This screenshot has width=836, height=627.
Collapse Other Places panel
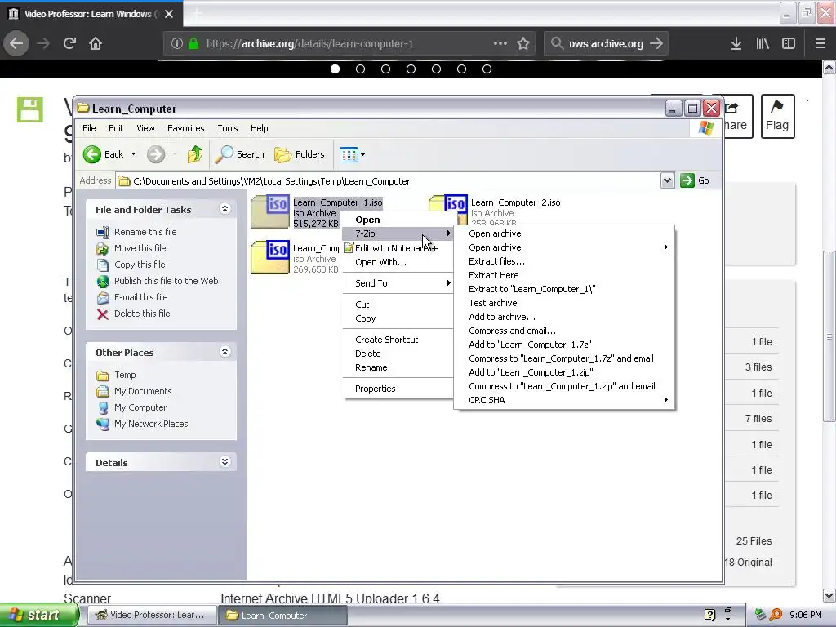click(x=225, y=352)
